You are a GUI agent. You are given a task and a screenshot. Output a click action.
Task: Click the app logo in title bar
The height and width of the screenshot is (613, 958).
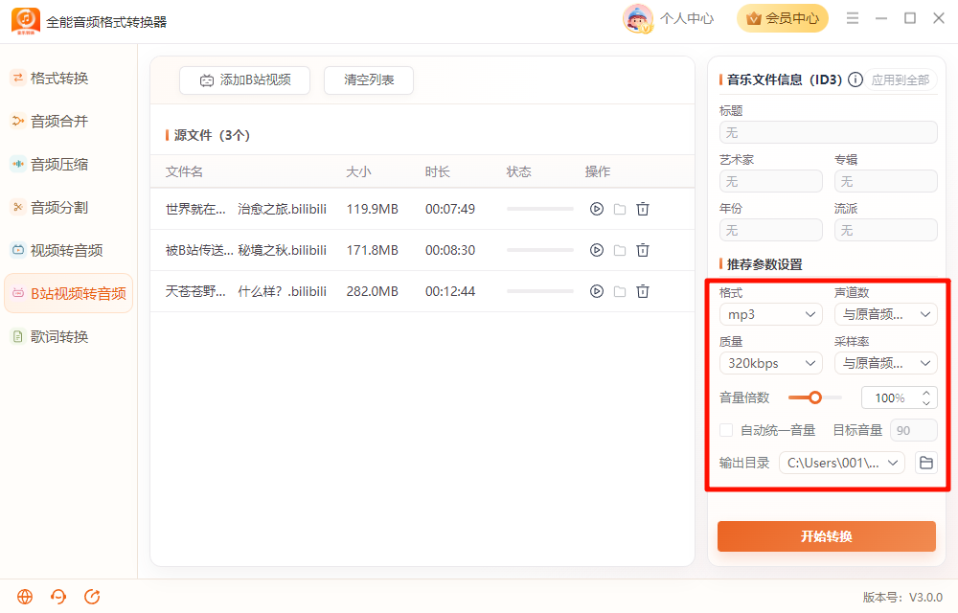tap(26, 21)
